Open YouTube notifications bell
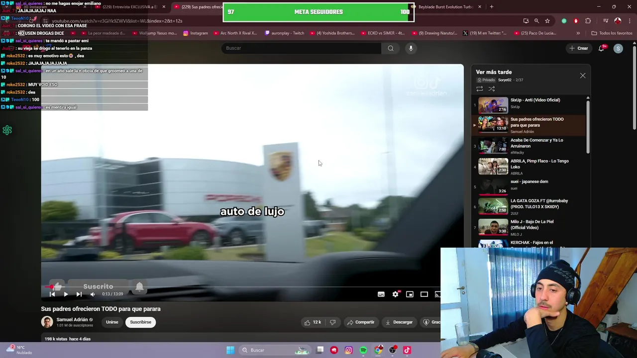The image size is (637, 358). pyautogui.click(x=602, y=48)
